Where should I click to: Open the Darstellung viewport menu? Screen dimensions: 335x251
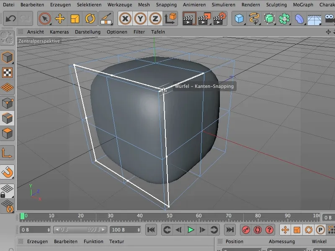(x=88, y=32)
